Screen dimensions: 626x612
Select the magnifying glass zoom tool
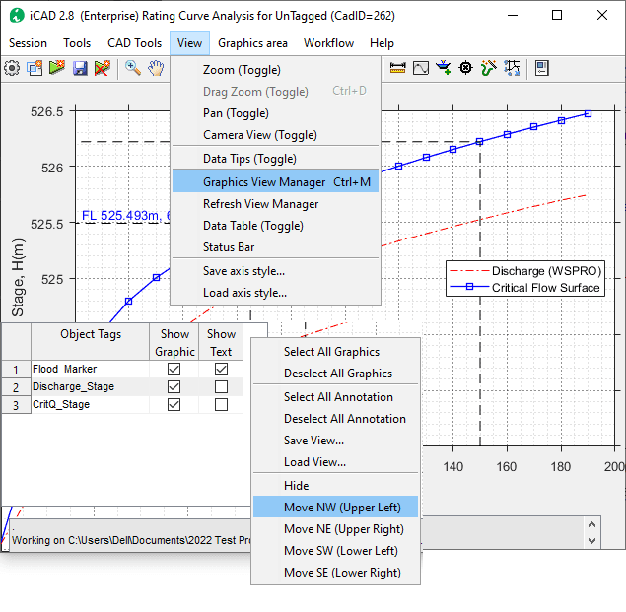point(132,68)
